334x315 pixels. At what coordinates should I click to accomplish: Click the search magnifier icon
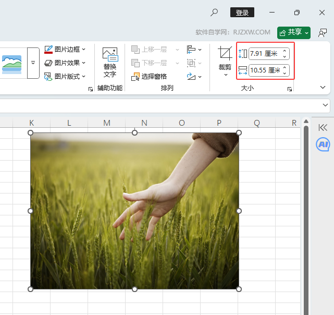click(x=214, y=13)
